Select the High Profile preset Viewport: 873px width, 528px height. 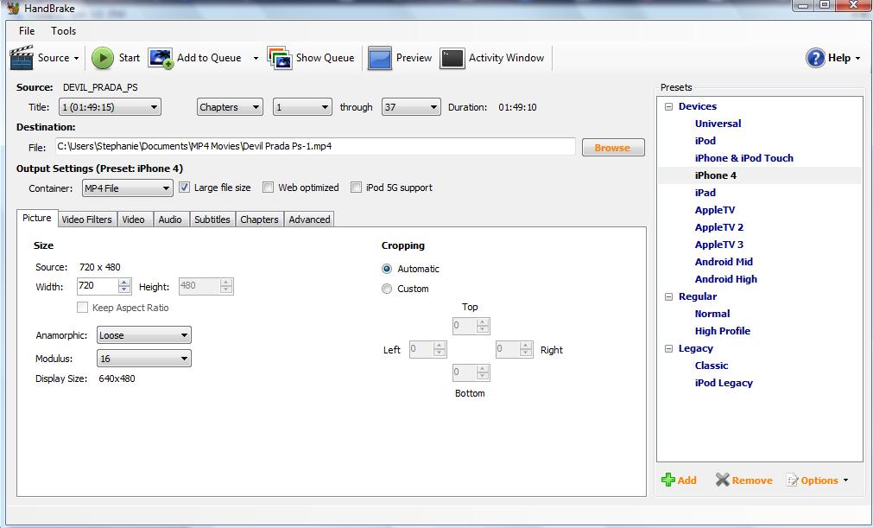point(722,331)
